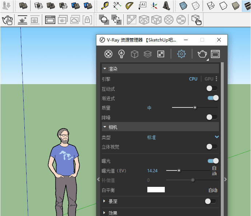251x216 pixels.
Task: Adjust the 质量 quality slider
Action: pos(195,107)
